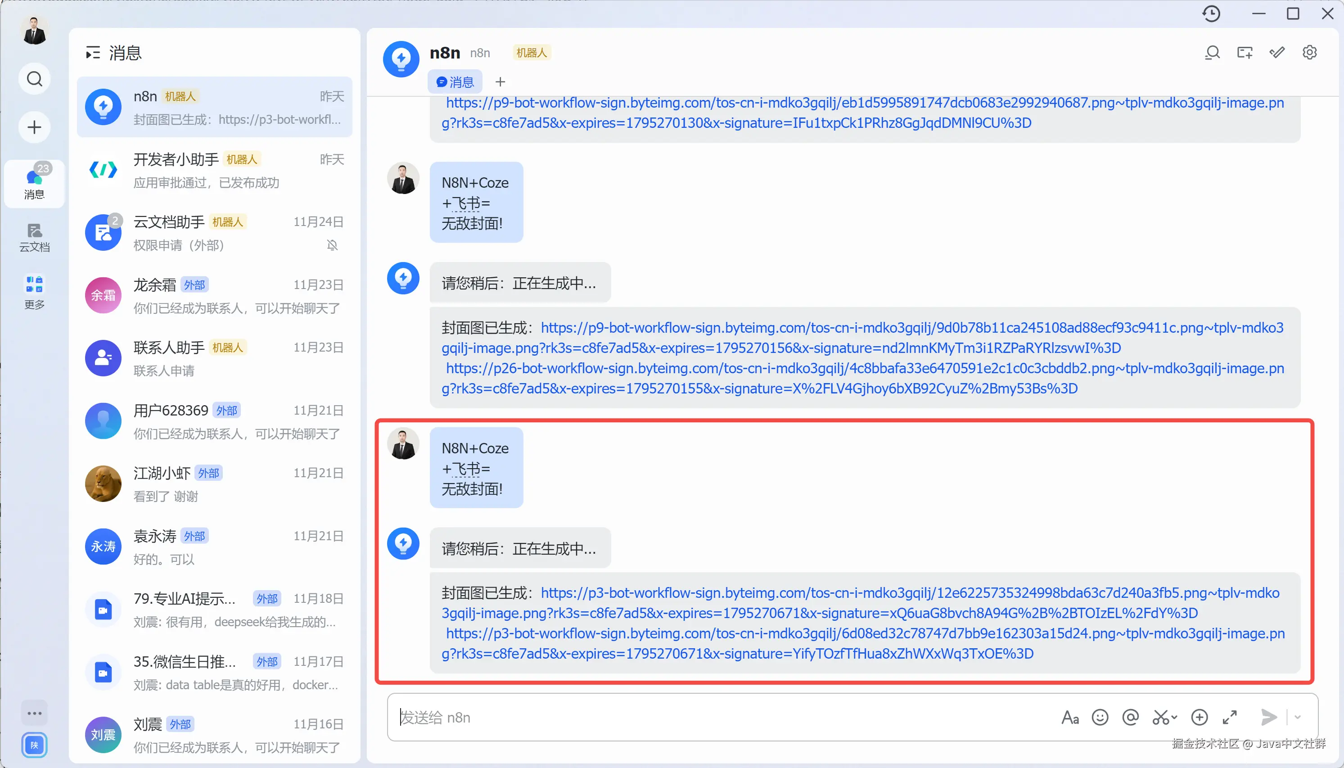Expand the message input to full size
The height and width of the screenshot is (768, 1344).
[1230, 718]
